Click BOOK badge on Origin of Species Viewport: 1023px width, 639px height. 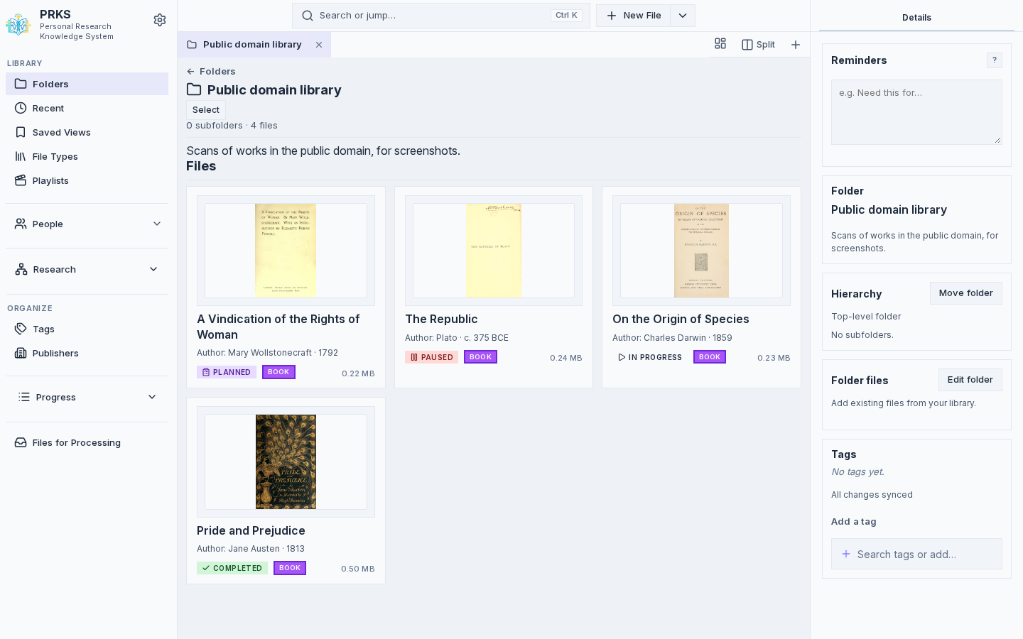(710, 357)
